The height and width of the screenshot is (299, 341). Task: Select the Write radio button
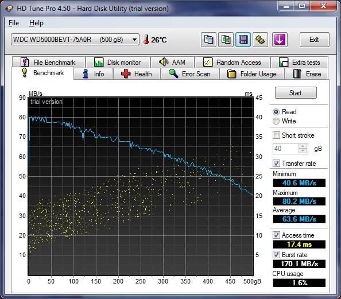point(276,121)
